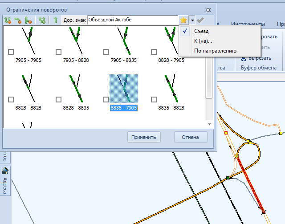Toggle the 7905 - 8835 checkbox
This screenshot has height=224, width=285.
pyautogui.click(x=106, y=52)
